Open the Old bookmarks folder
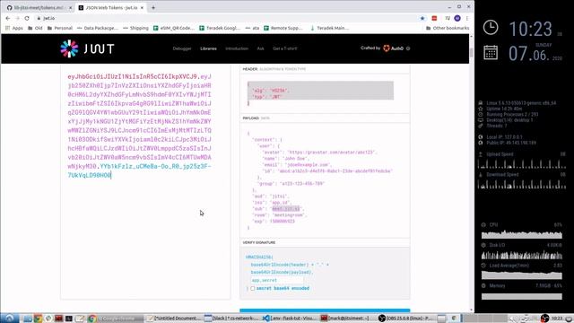The image size is (574, 323). [x=35, y=28]
